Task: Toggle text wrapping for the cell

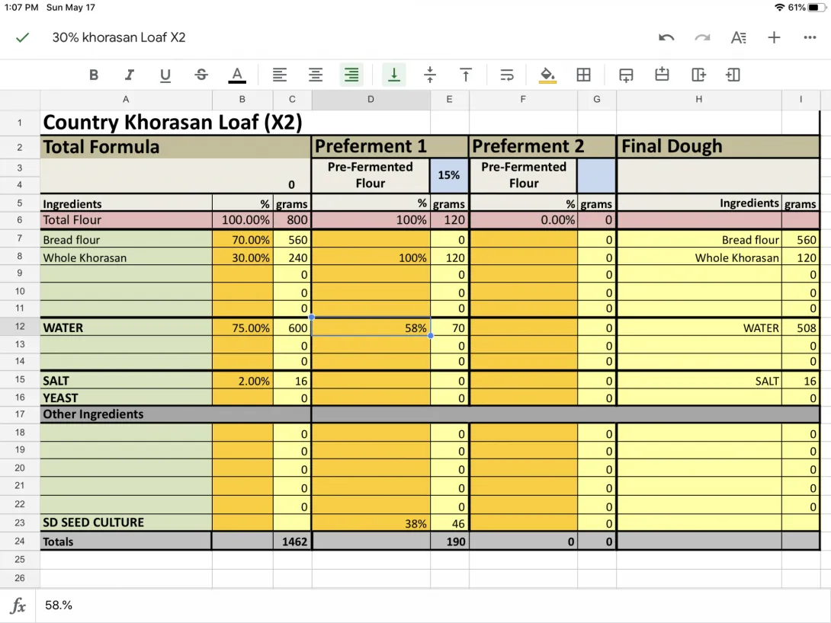Action: pyautogui.click(x=506, y=75)
